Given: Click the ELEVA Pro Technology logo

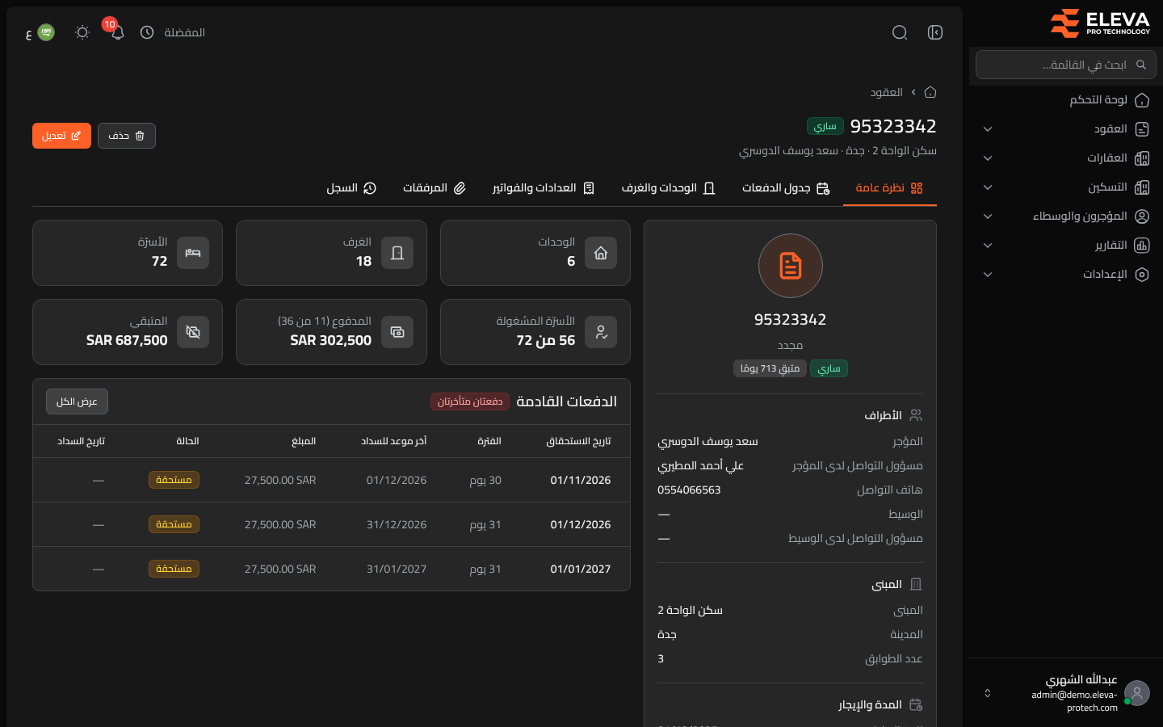Looking at the screenshot, I should [x=1100, y=23].
